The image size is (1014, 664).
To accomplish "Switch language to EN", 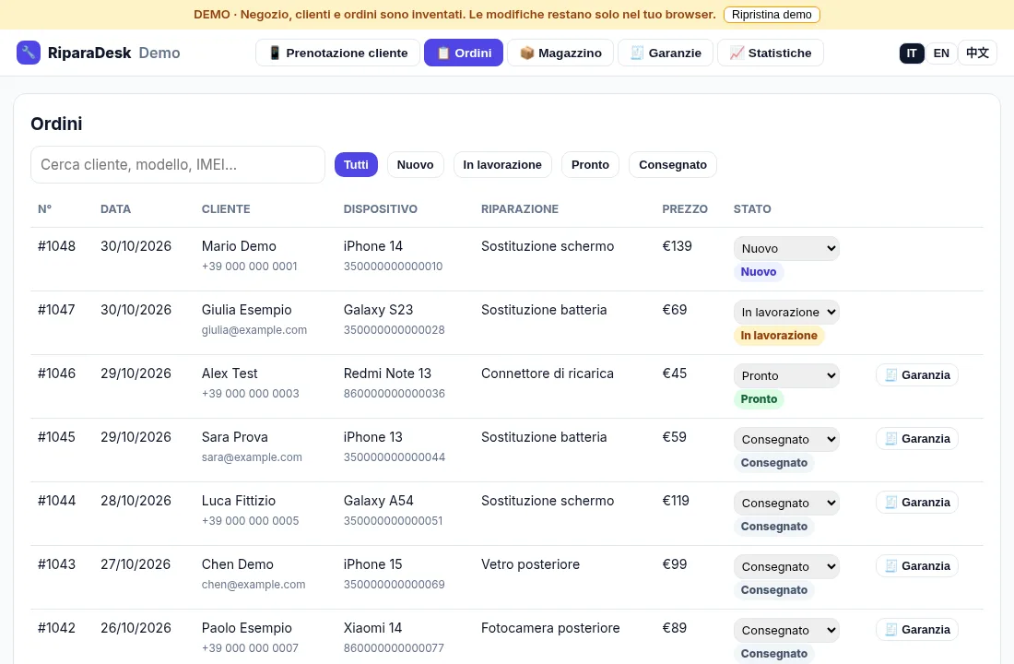I will pyautogui.click(x=941, y=53).
